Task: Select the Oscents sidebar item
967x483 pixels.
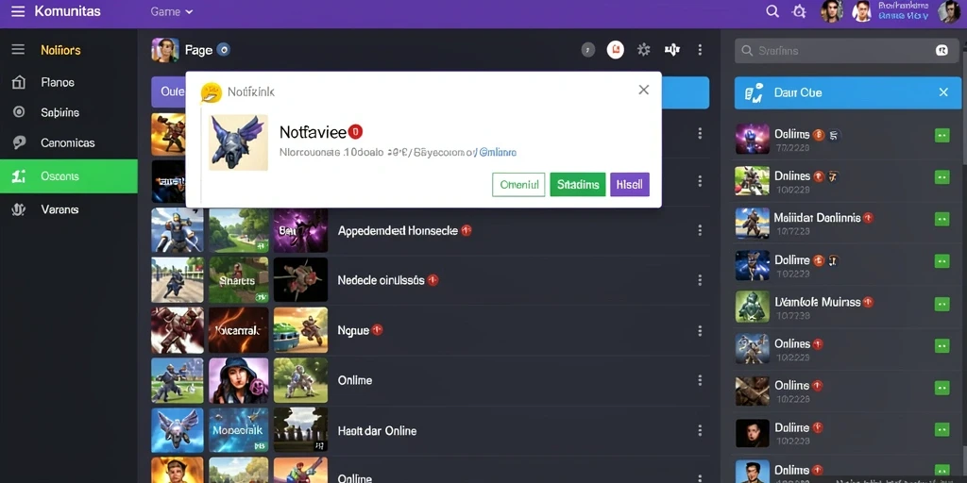Action: pos(68,176)
